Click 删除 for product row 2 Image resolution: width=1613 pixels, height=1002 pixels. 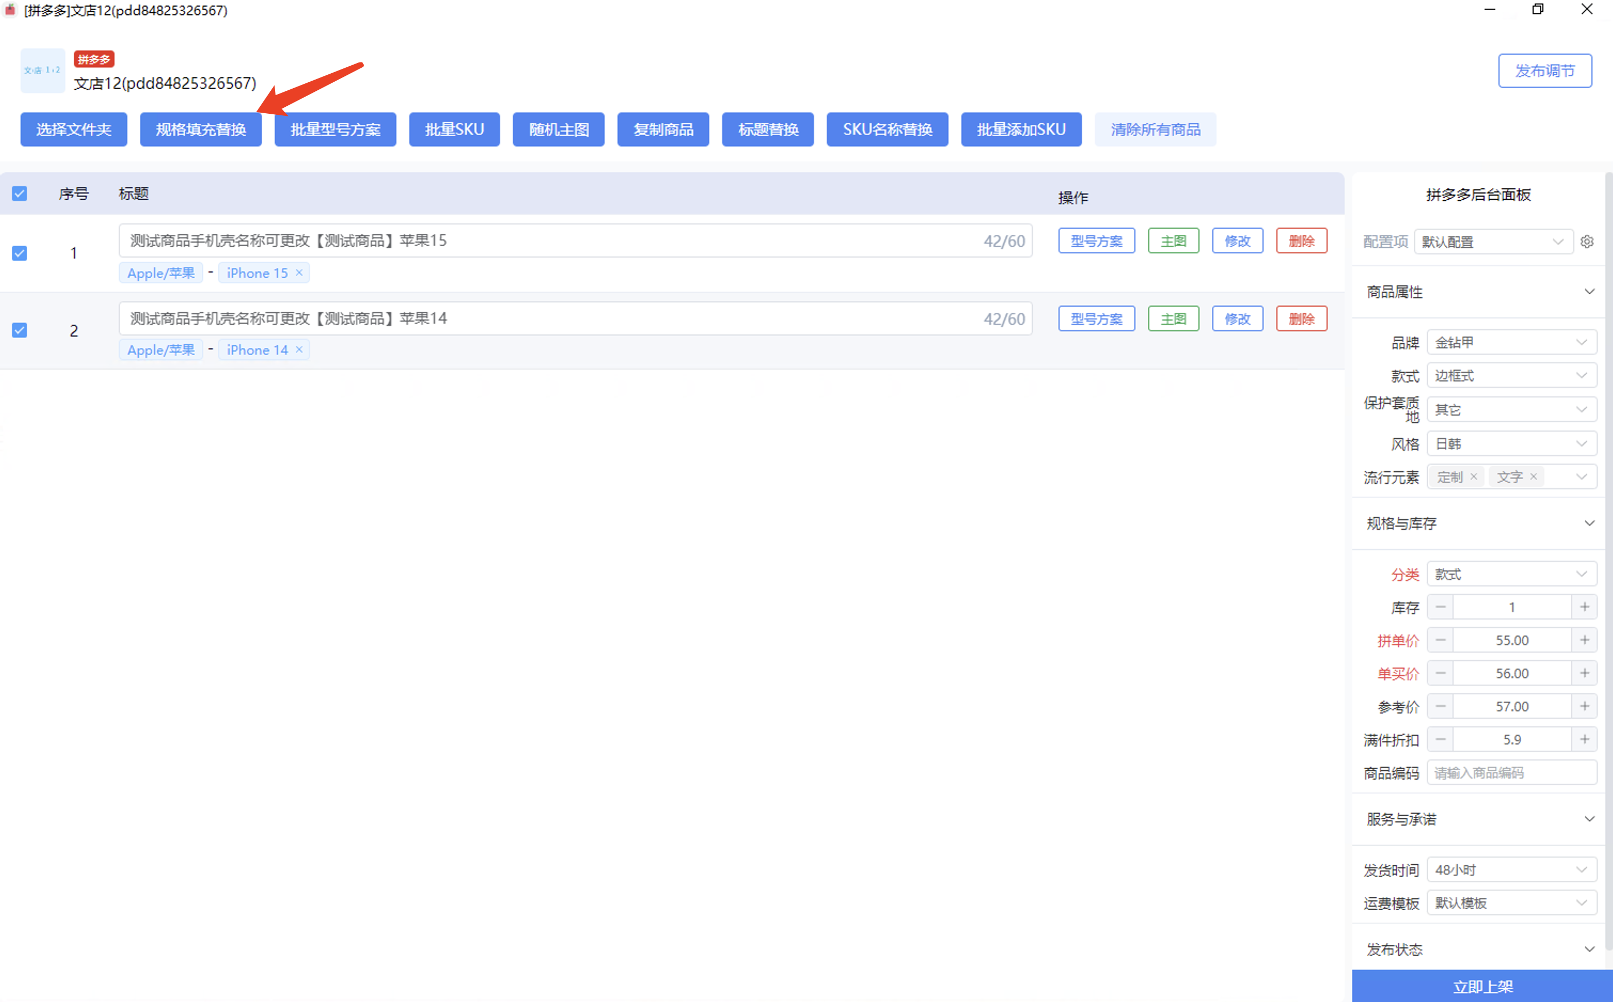tap(1301, 319)
